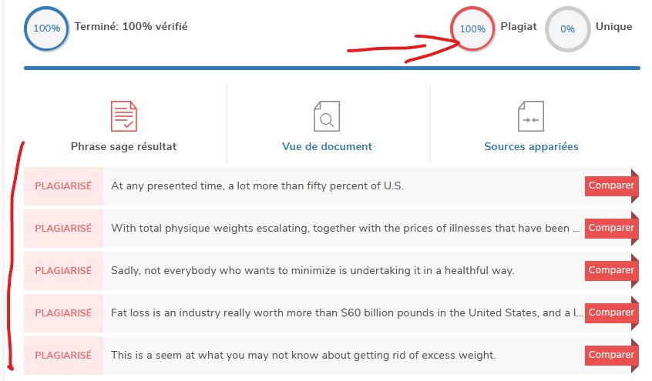The height and width of the screenshot is (381, 652).
Task: Click the blue progress bar
Action: (331, 69)
